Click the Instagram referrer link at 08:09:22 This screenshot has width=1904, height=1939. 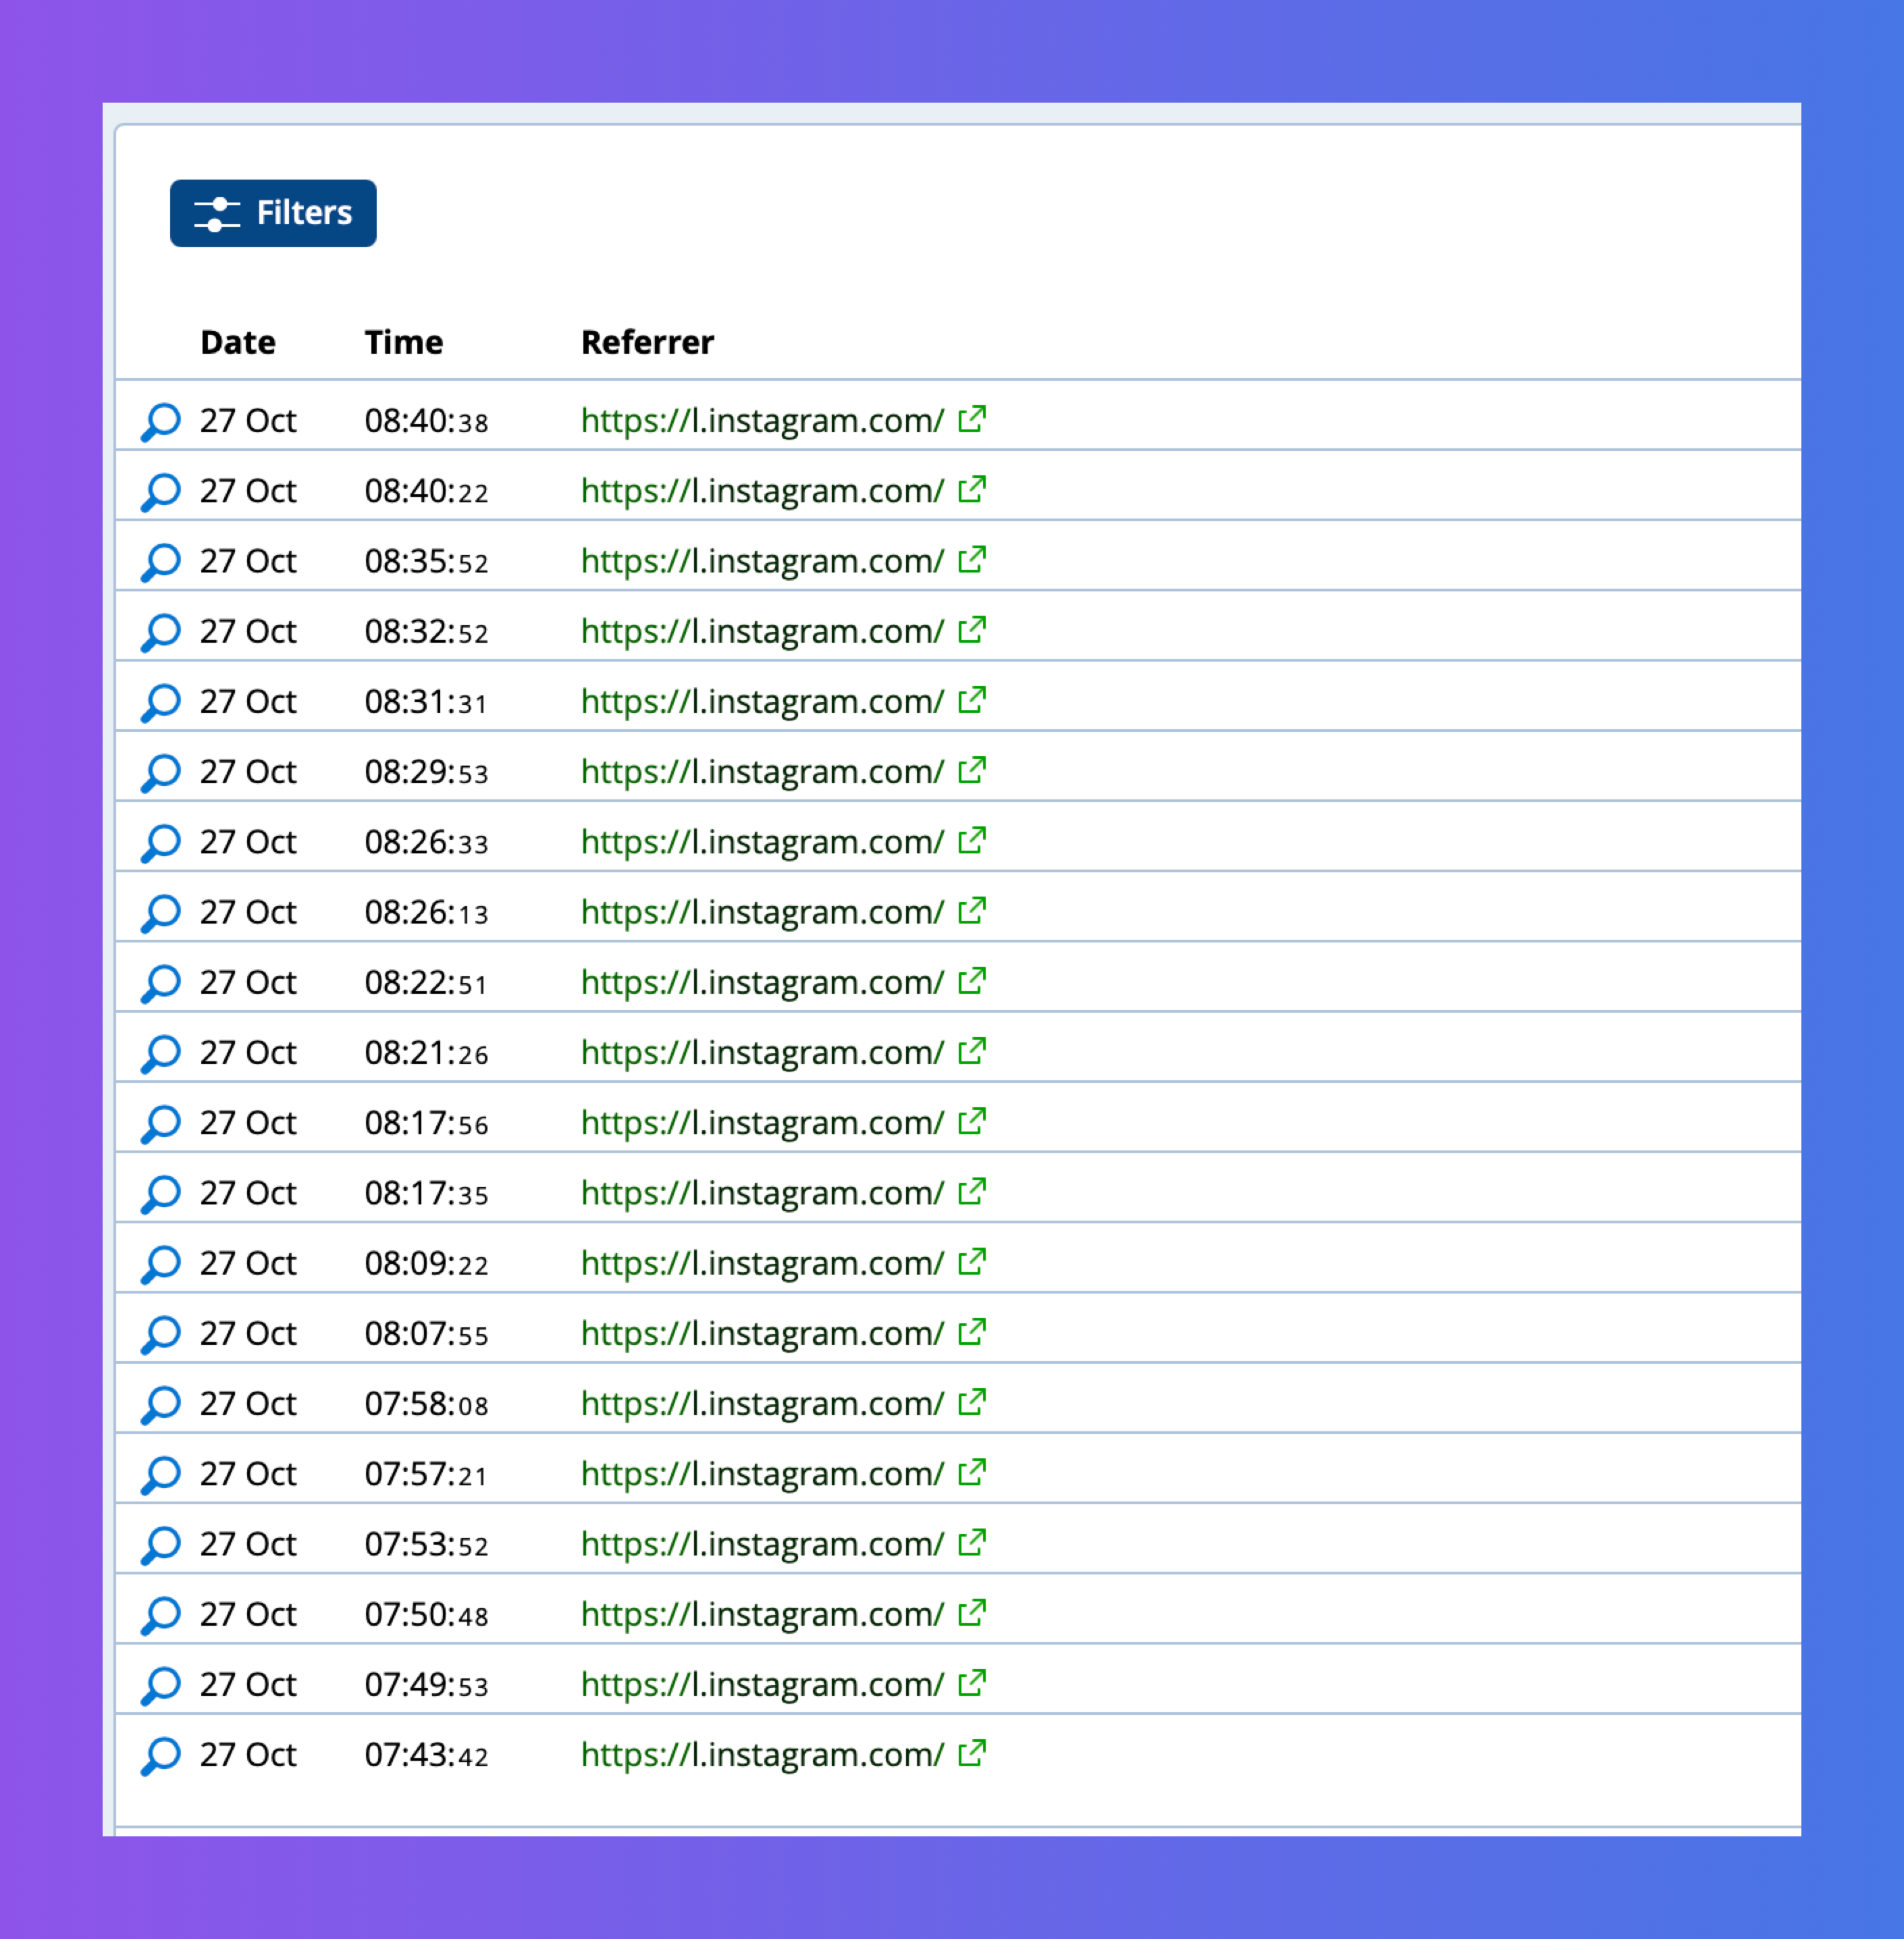(x=762, y=1264)
